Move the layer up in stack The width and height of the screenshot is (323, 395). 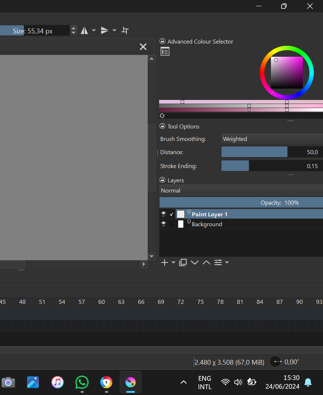(x=206, y=262)
